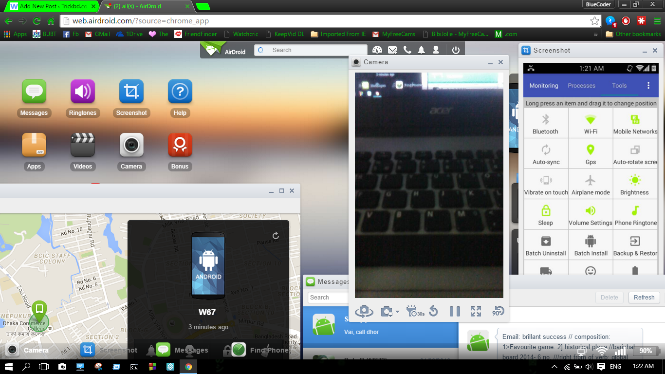
Task: Toggle the 30s flashlight in Camera window
Action: (x=415, y=311)
